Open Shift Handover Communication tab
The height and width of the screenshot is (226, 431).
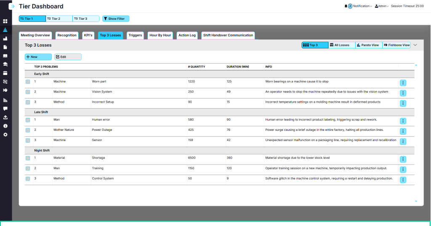tap(228, 35)
